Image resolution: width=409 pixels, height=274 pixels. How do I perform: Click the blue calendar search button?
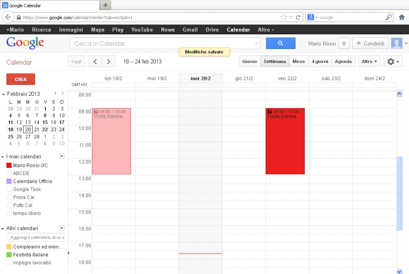281,43
